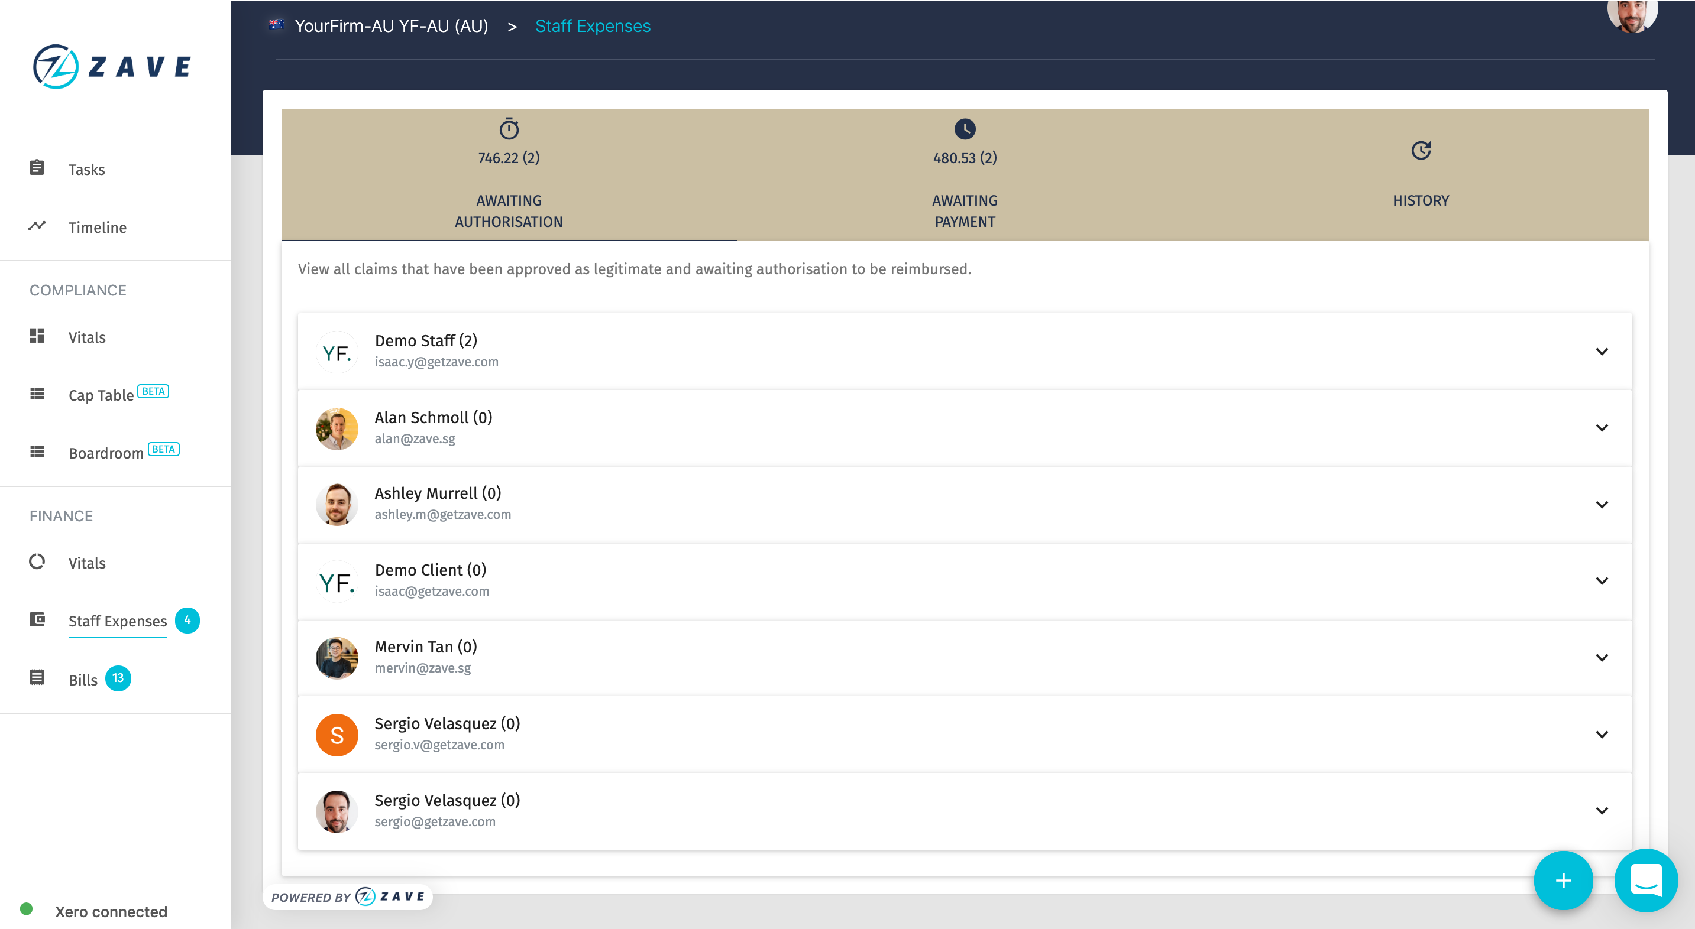Open Vitals under Finance
1695x929 pixels.
tap(87, 563)
